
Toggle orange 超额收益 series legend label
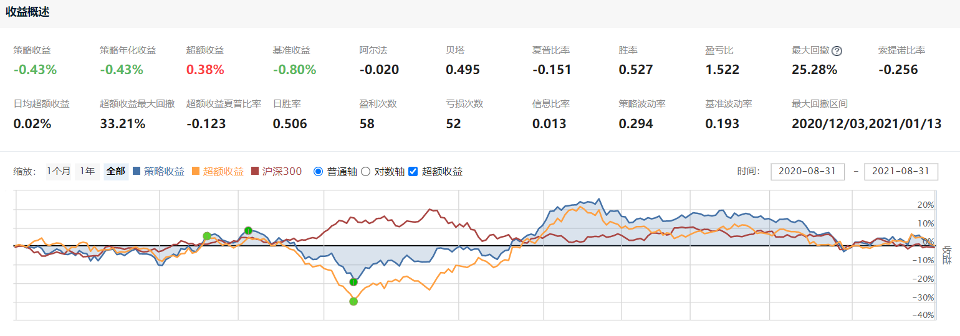[223, 171]
